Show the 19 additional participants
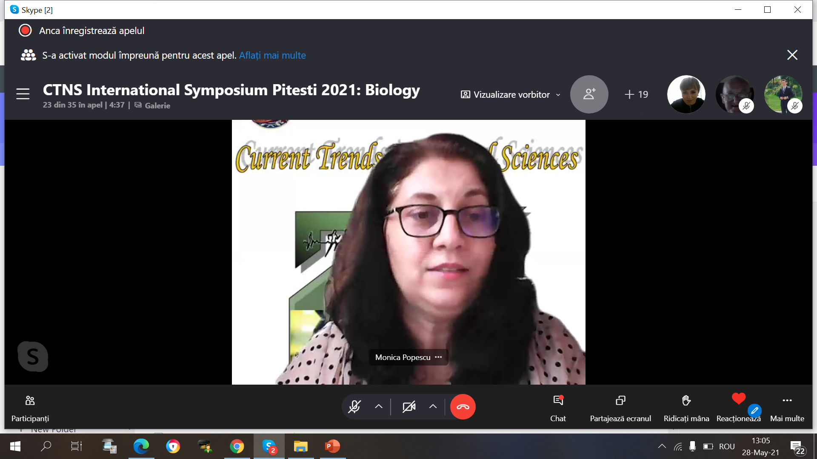817x459 pixels. [x=637, y=94]
